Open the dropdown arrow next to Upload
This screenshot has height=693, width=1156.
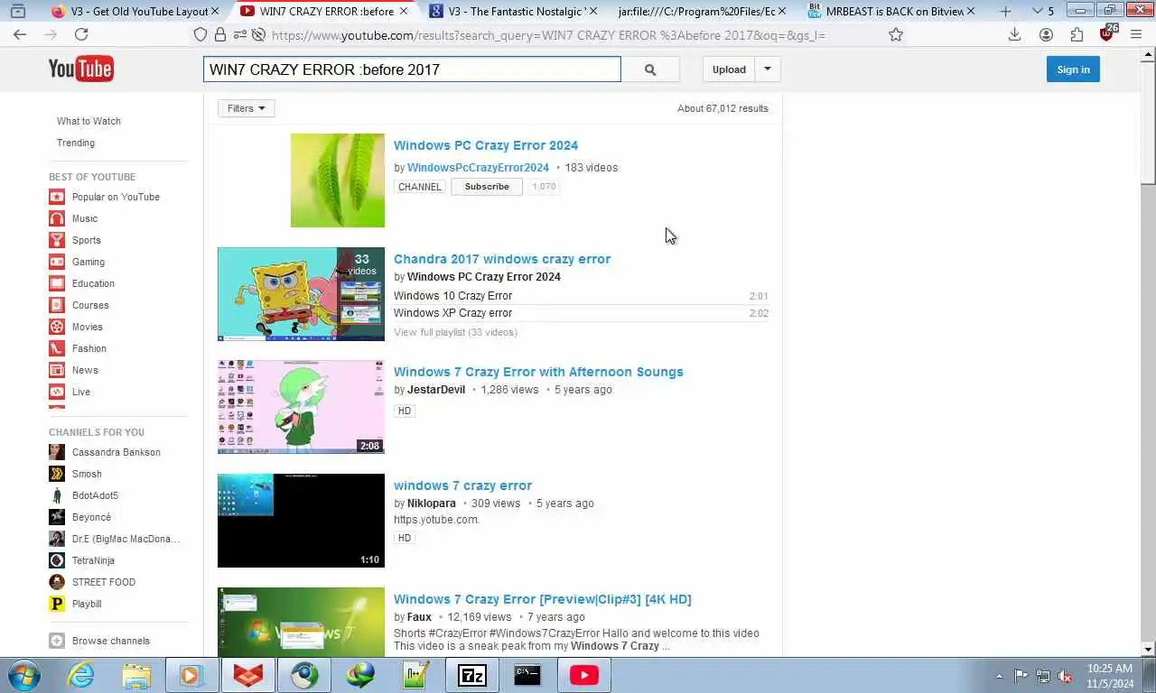(768, 69)
